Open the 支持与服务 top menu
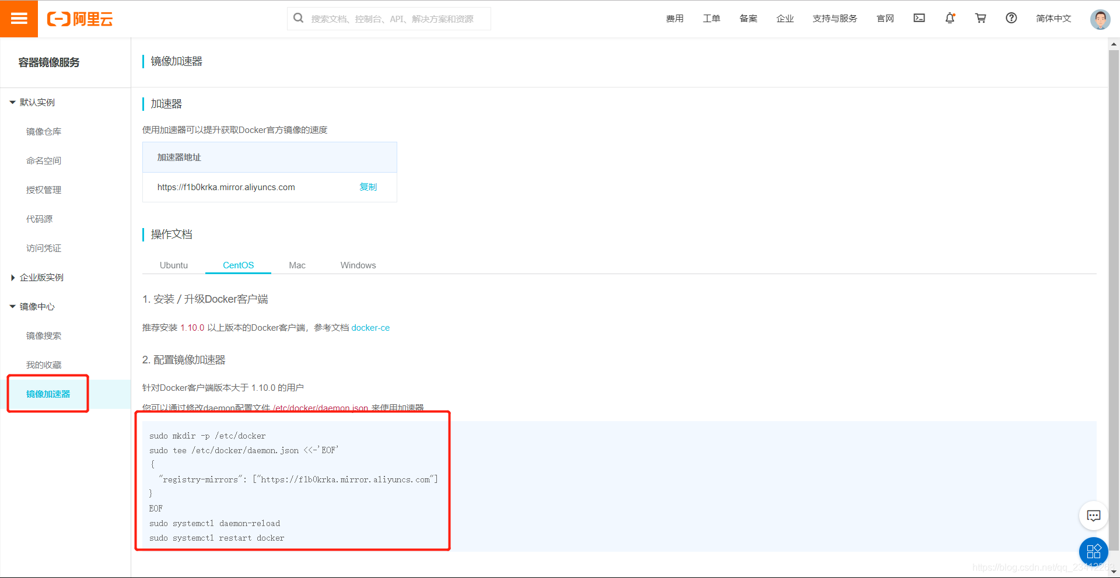Image resolution: width=1120 pixels, height=578 pixels. [x=835, y=19]
